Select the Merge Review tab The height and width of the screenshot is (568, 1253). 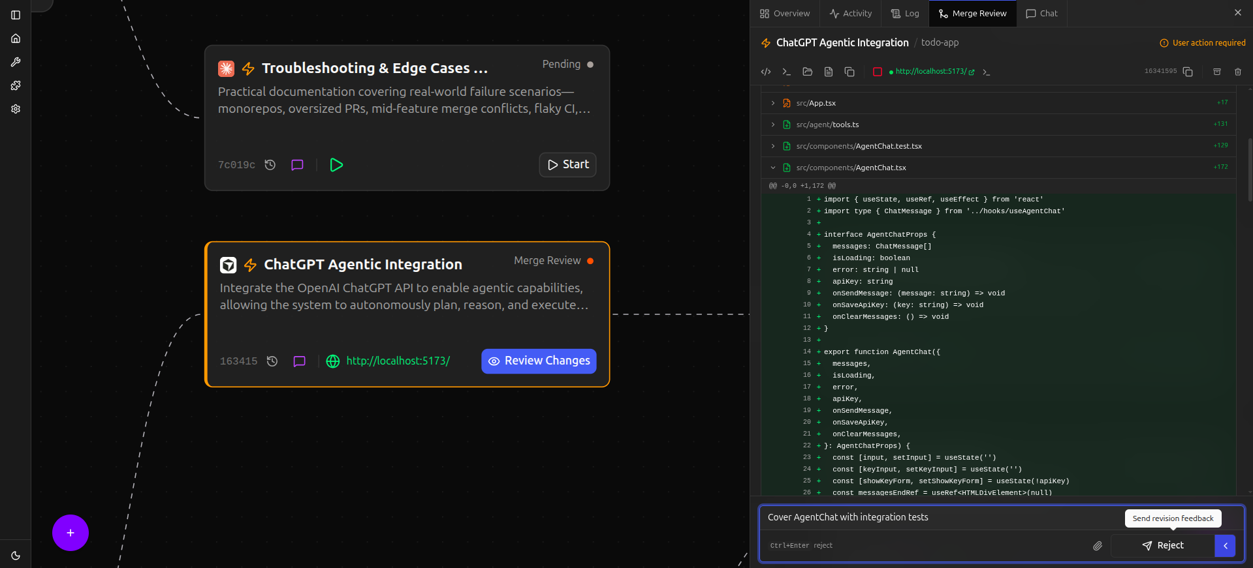(973, 13)
